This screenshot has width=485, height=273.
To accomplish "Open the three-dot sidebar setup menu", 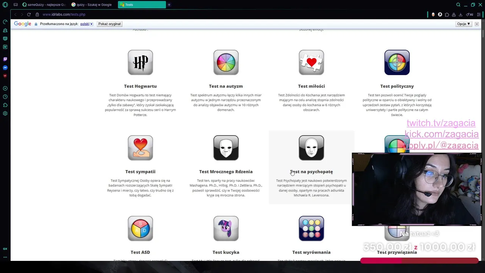I will point(5,257).
